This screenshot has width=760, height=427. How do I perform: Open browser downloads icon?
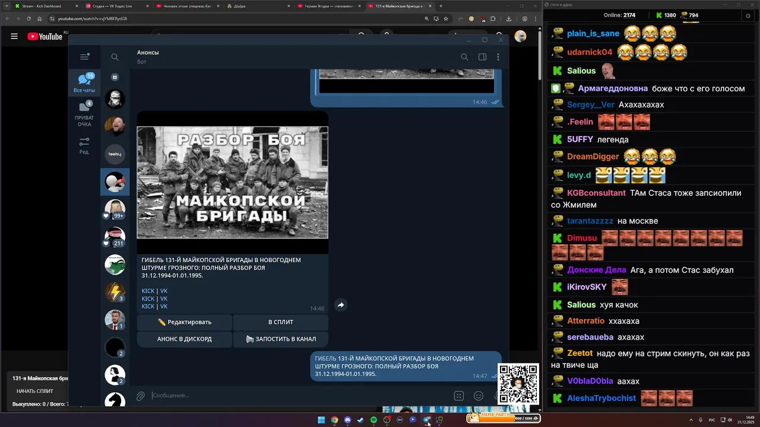509,18
